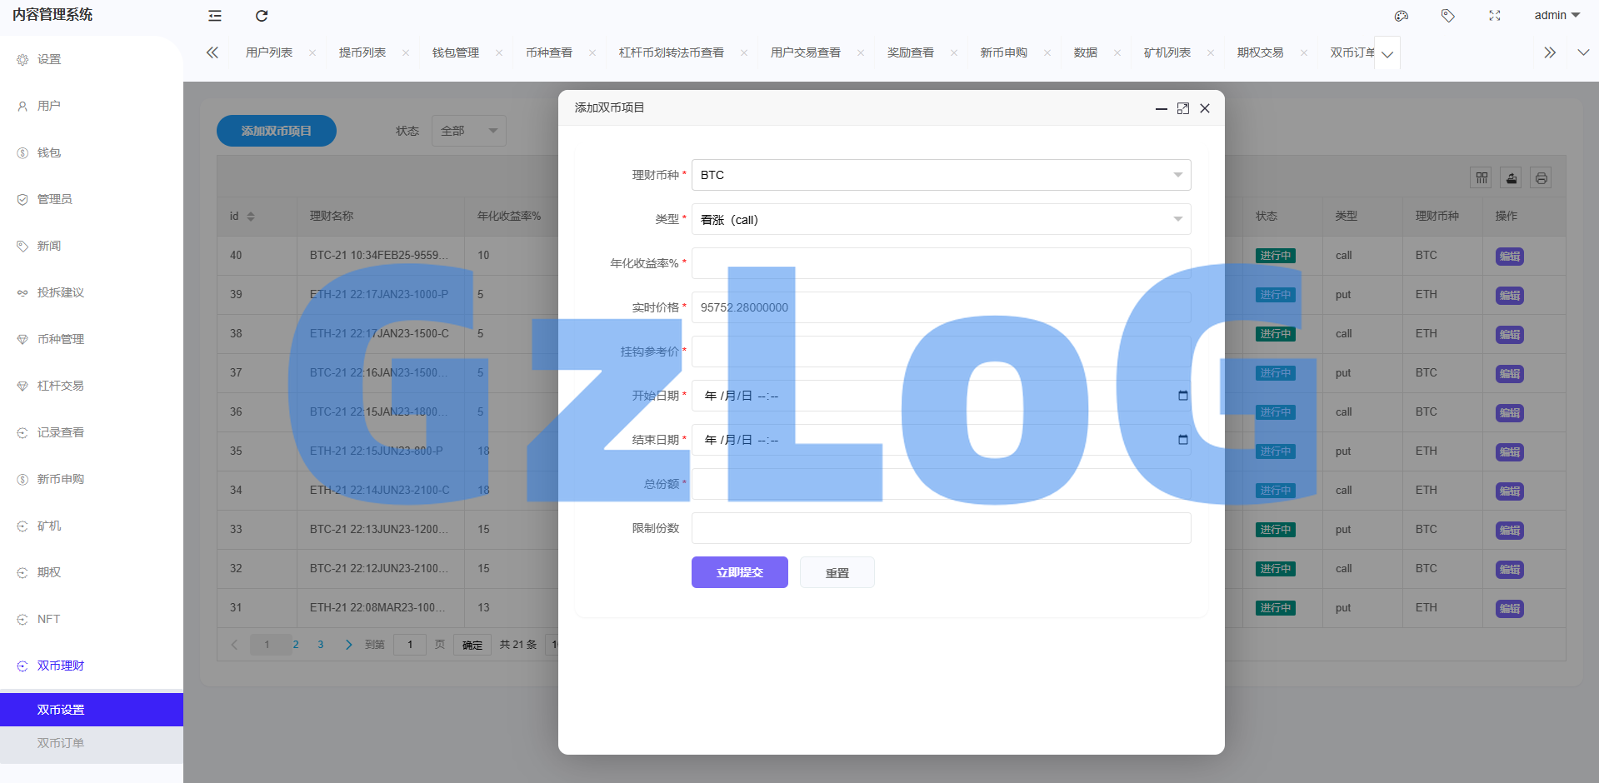
Task: Enter fullscreen using the header icon
Action: pyautogui.click(x=1495, y=16)
